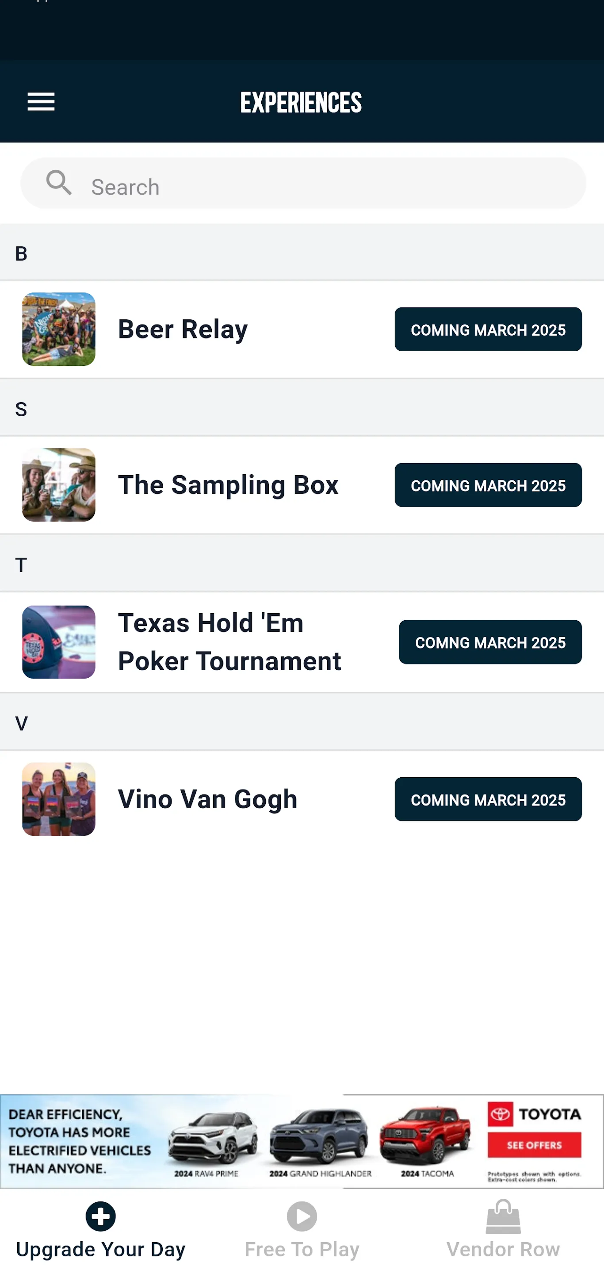Select the Beer Relay title
Image resolution: width=604 pixels, height=1274 pixels.
tap(183, 330)
